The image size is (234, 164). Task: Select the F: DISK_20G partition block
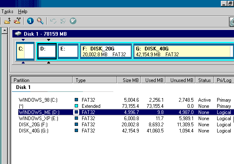click(106, 51)
